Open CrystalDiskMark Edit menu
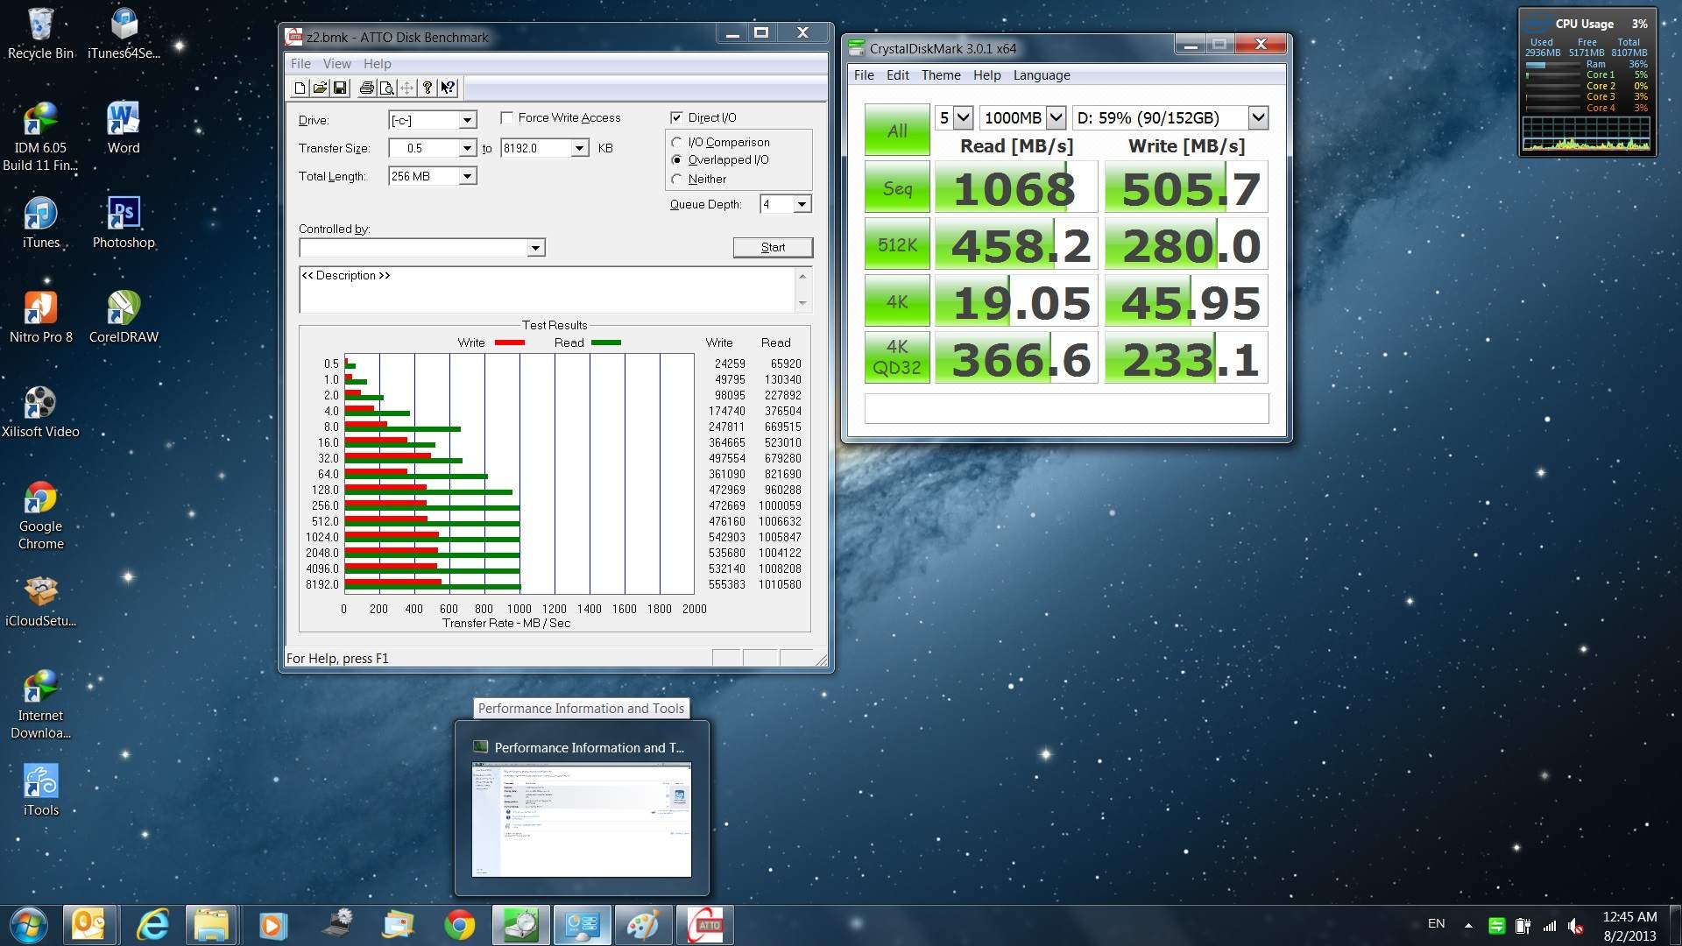Image resolution: width=1682 pixels, height=946 pixels. pyautogui.click(x=897, y=75)
